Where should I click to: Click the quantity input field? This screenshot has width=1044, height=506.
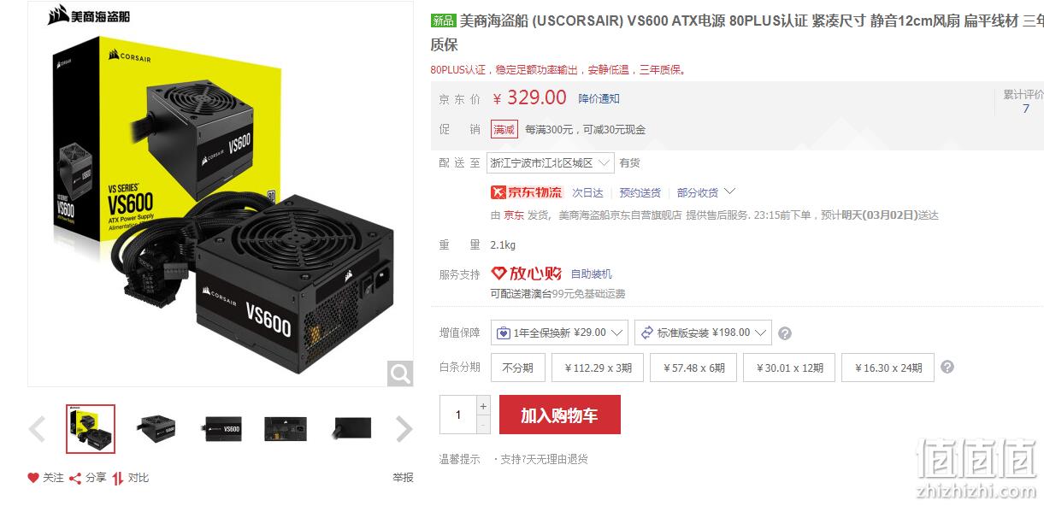tap(457, 415)
